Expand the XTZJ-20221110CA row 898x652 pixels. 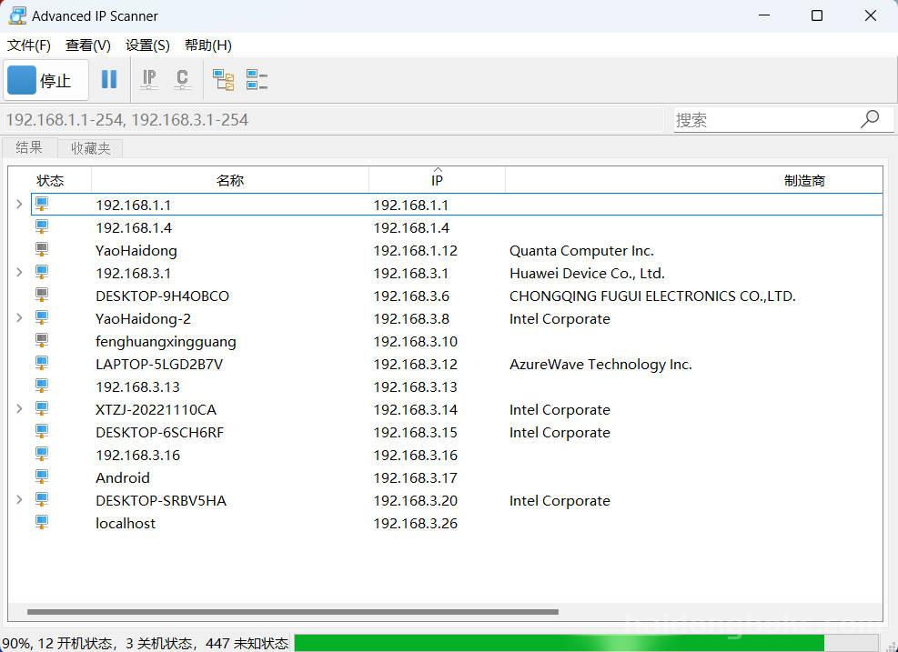19,408
